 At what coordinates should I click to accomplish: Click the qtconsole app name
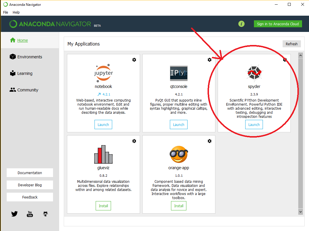(x=179, y=86)
